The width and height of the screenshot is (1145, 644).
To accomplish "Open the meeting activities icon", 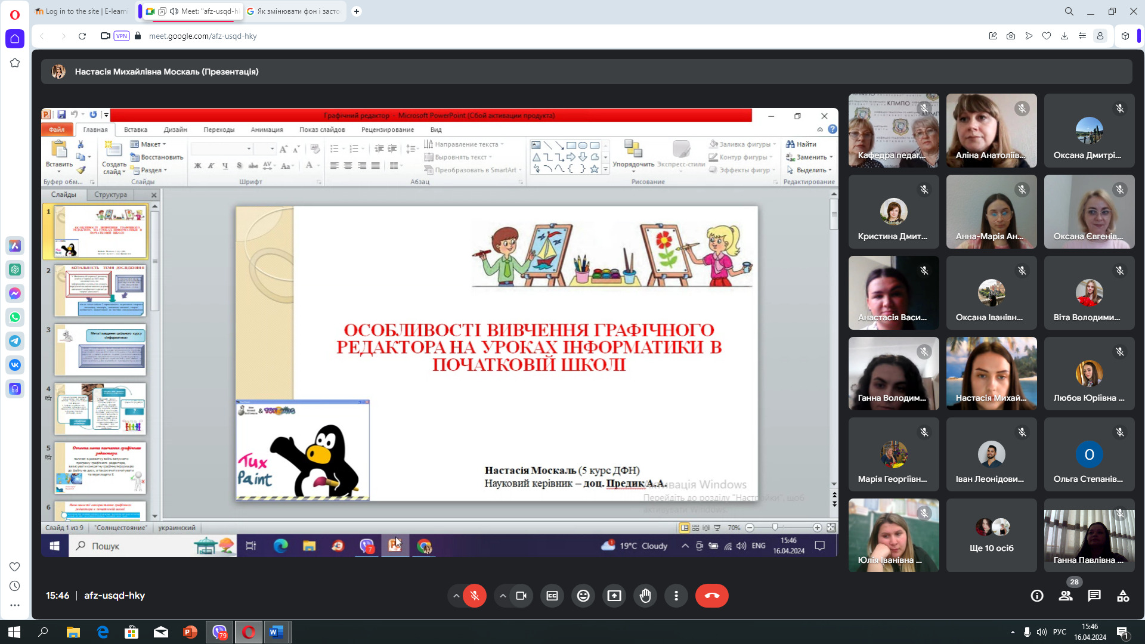I will [1123, 596].
